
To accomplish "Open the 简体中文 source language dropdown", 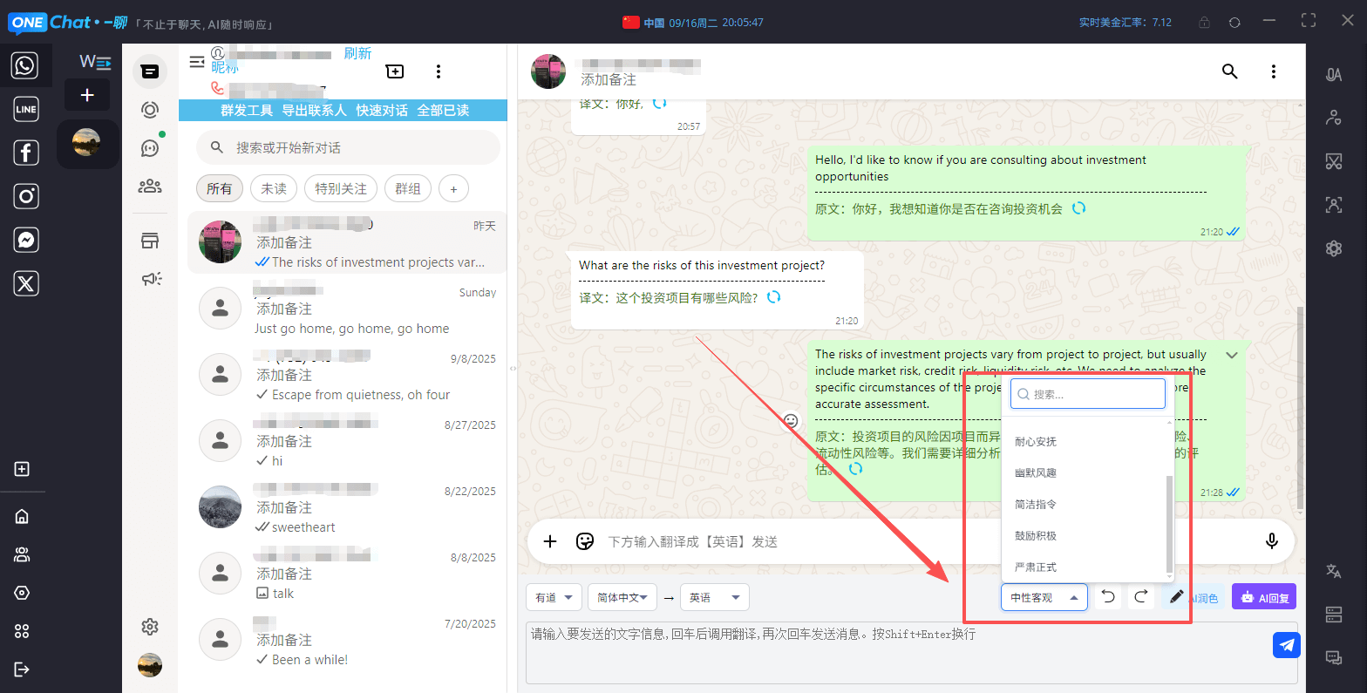I will (622, 597).
